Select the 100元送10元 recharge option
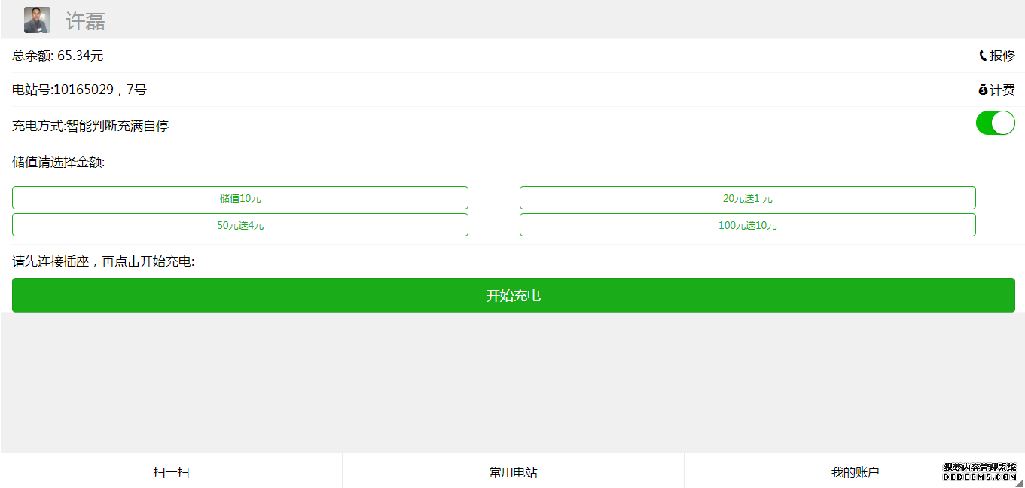1025x488 pixels. point(747,225)
